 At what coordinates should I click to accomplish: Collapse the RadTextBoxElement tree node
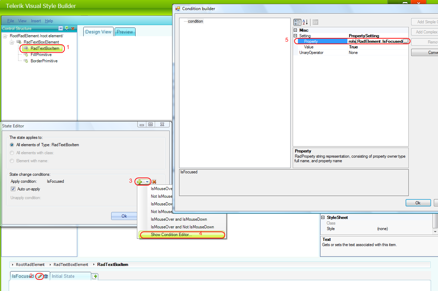[x=11, y=42]
